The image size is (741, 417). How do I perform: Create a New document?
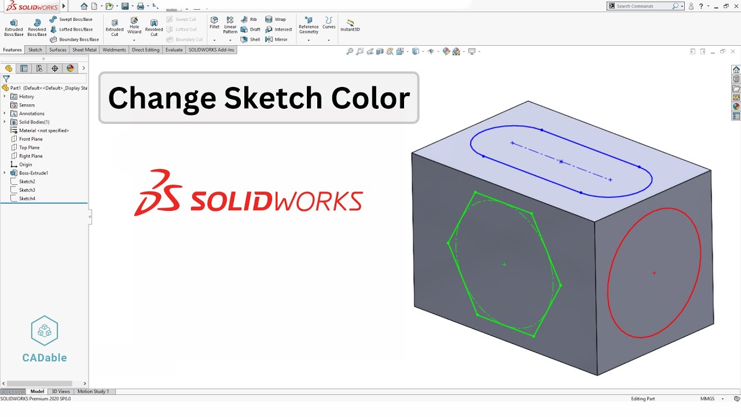[94, 6]
